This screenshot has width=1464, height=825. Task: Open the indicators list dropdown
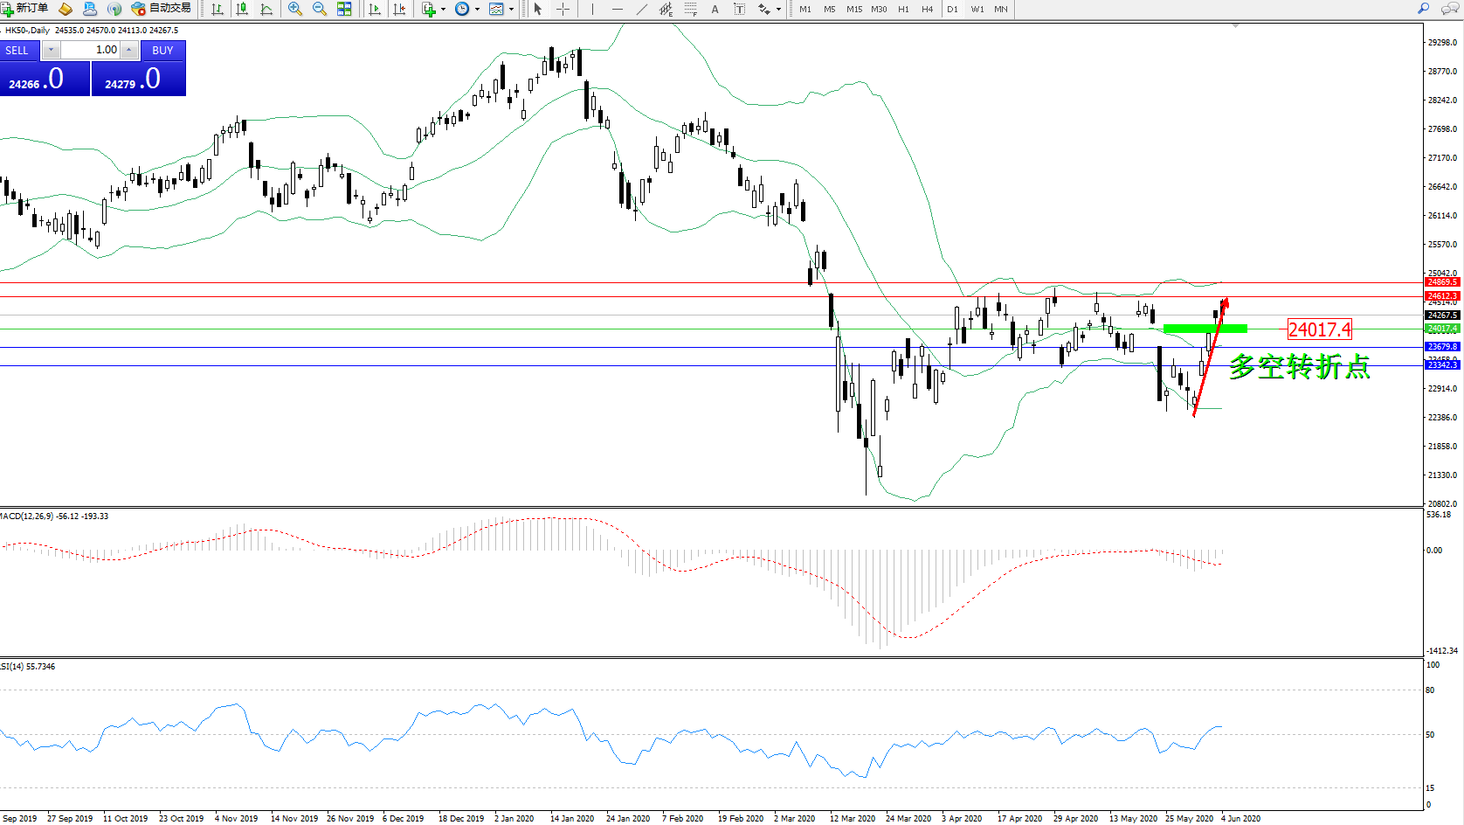tap(443, 9)
